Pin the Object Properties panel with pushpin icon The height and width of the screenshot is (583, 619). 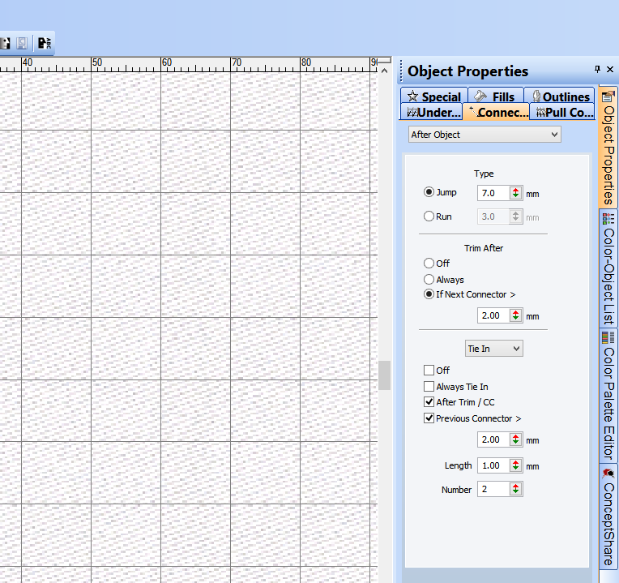pos(597,70)
